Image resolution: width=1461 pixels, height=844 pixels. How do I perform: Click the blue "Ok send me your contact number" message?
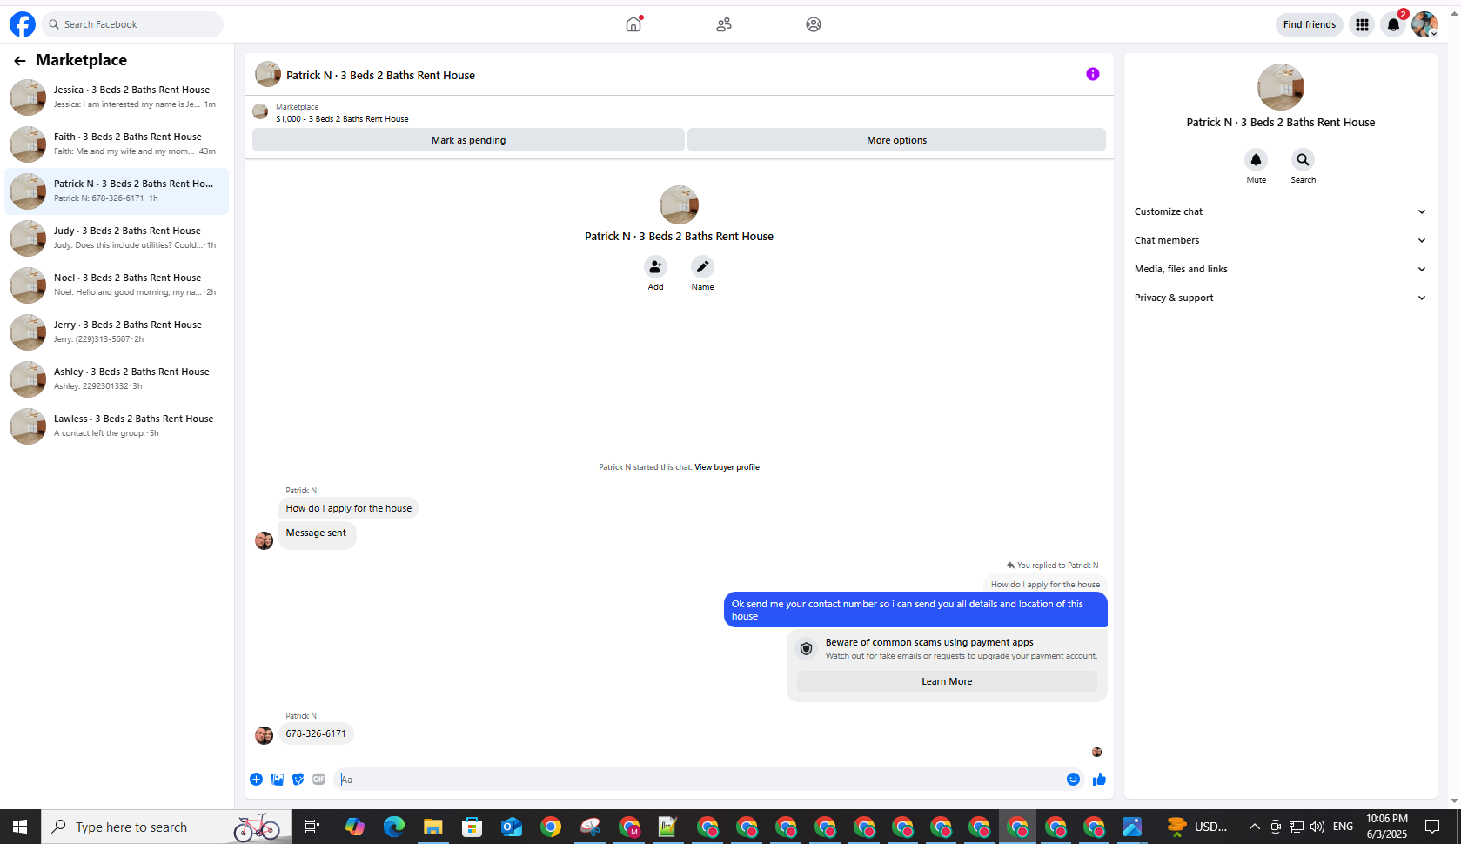tap(915, 610)
